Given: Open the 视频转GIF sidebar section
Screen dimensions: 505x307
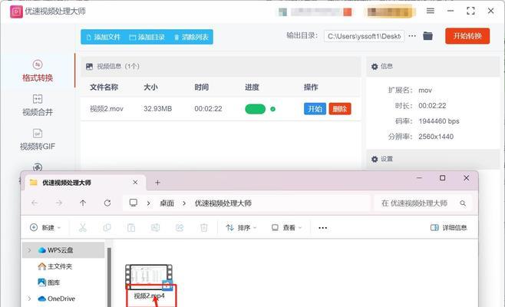Looking at the screenshot, I should (38, 140).
